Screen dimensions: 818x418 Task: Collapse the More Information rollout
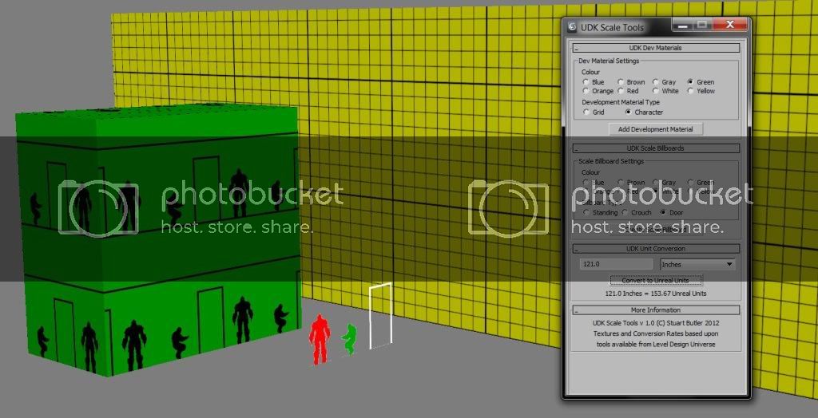pos(656,310)
